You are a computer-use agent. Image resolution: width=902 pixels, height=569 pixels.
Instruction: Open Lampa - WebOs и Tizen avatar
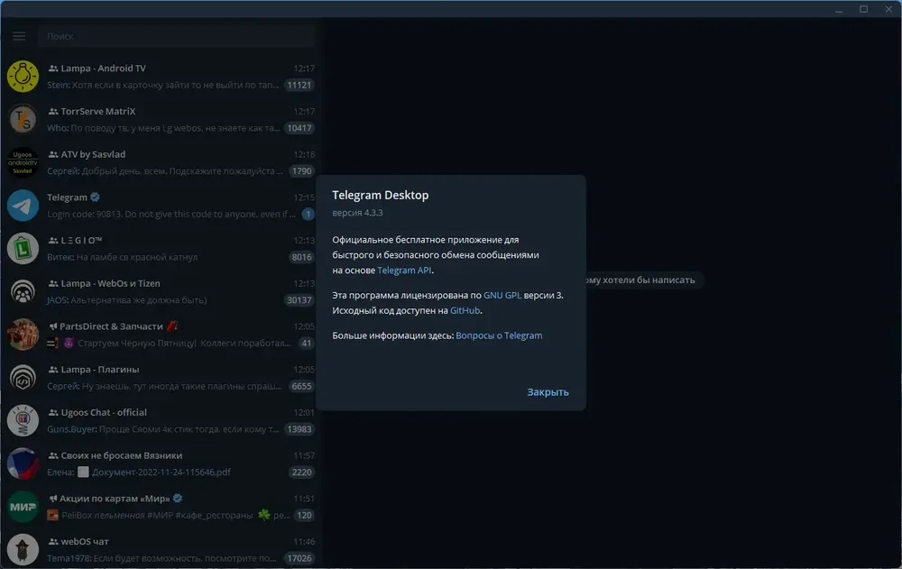23,291
